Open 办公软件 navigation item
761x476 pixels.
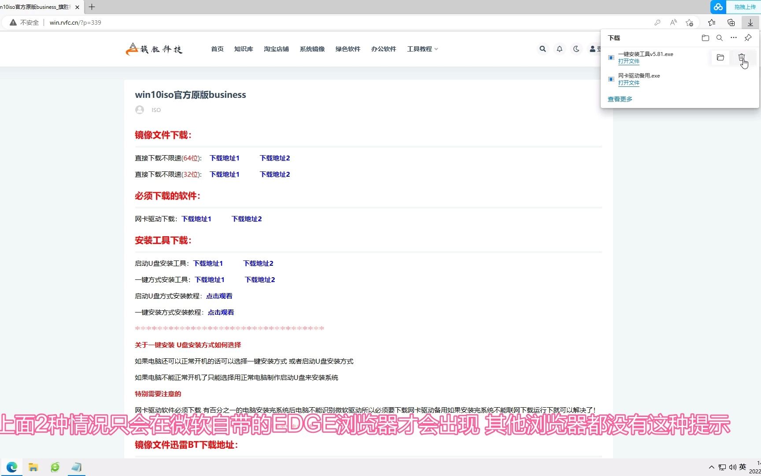coord(384,49)
